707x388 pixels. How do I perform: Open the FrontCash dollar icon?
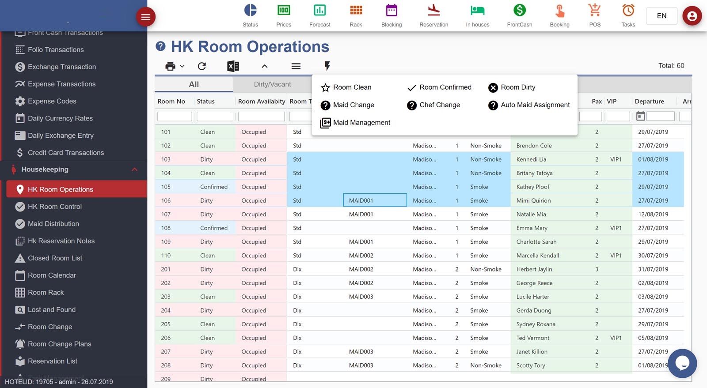tap(520, 10)
